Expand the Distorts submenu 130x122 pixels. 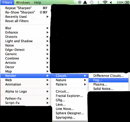pyautogui.click(x=26, y=37)
